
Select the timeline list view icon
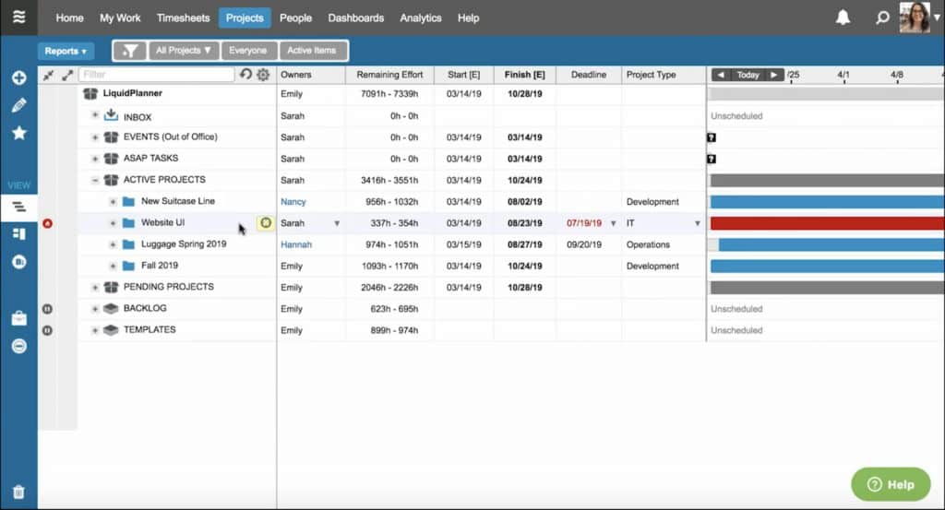[18, 208]
